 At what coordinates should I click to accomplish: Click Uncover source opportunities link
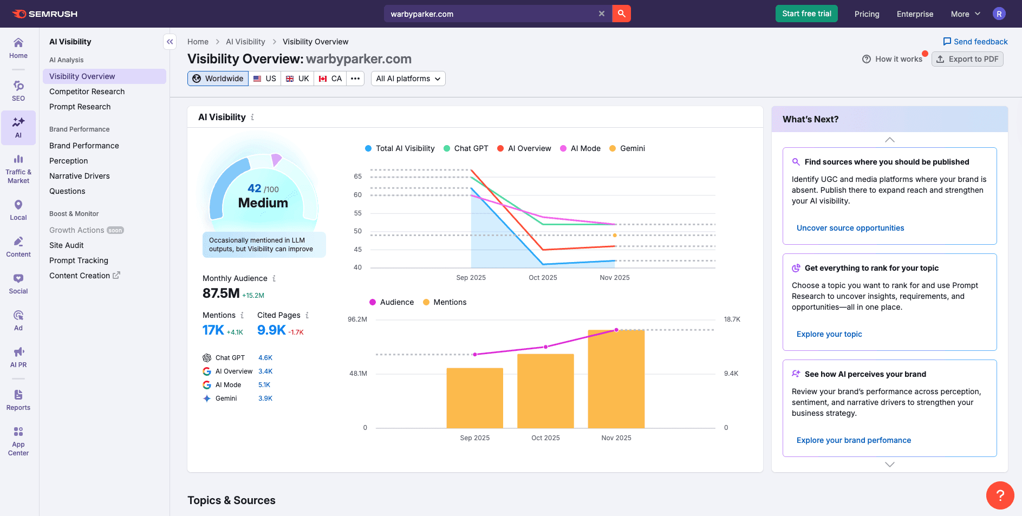pos(850,228)
